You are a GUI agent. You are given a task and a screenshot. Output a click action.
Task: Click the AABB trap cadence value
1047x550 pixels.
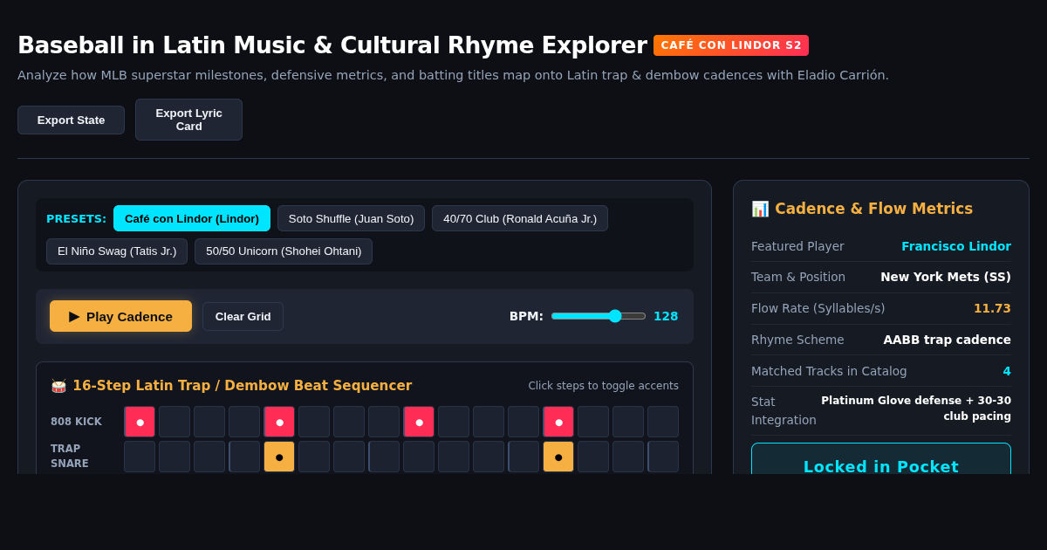click(947, 340)
